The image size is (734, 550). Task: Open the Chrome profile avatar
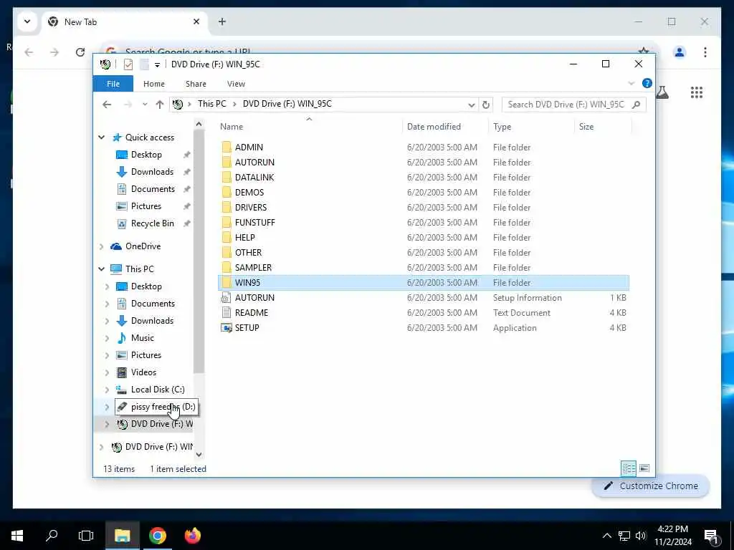click(680, 52)
